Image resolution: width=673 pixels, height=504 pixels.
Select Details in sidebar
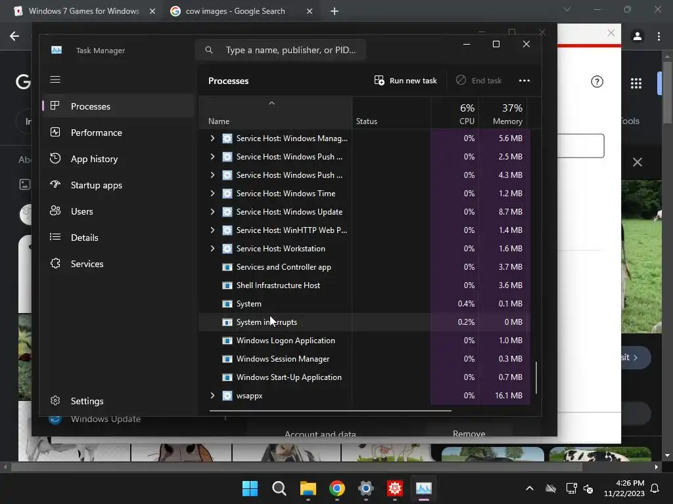point(118,238)
